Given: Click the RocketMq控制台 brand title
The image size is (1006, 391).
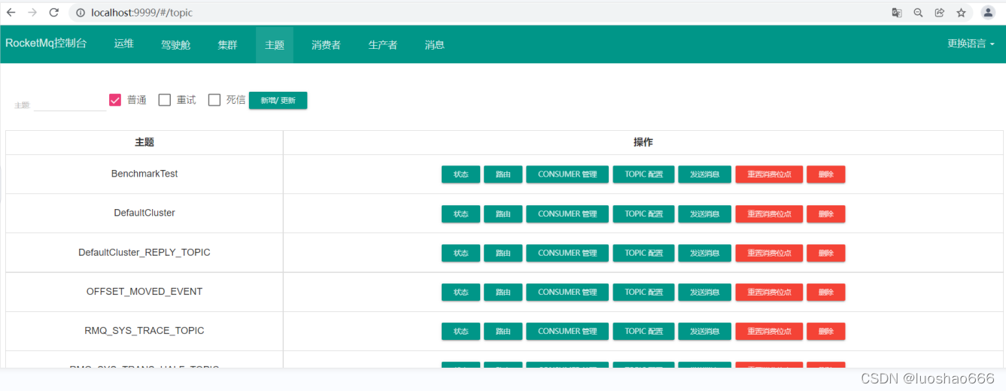Looking at the screenshot, I should (46, 44).
